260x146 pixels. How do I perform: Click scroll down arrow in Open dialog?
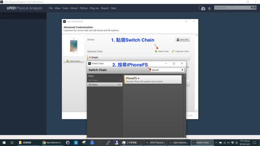[x=196, y=111]
